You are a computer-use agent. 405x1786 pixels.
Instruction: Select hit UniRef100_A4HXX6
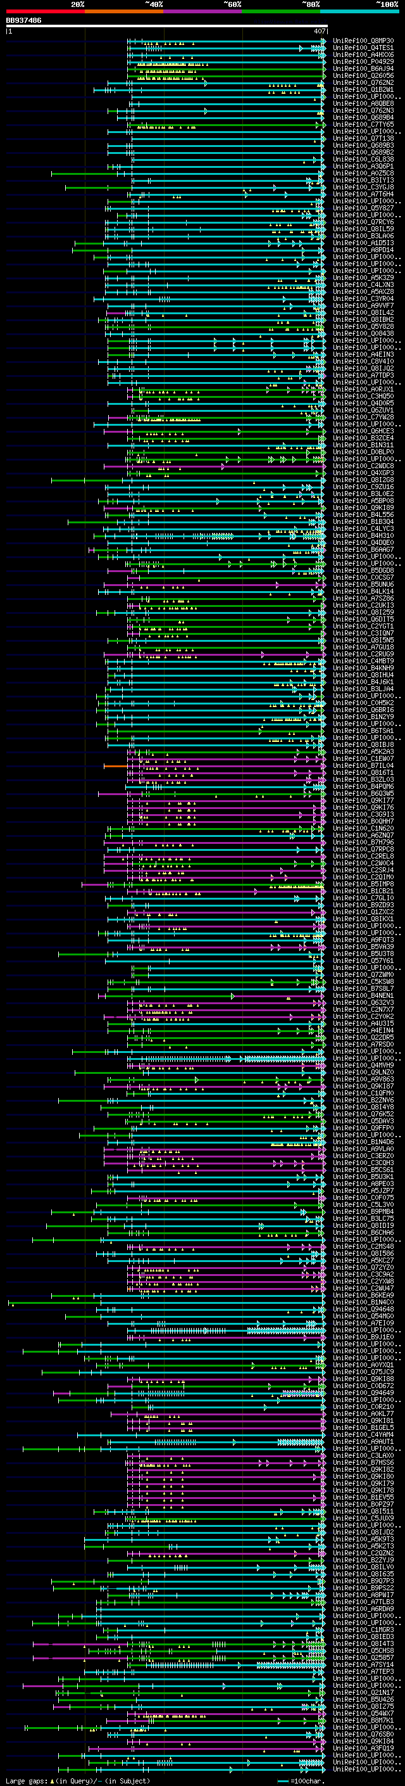[363, 54]
